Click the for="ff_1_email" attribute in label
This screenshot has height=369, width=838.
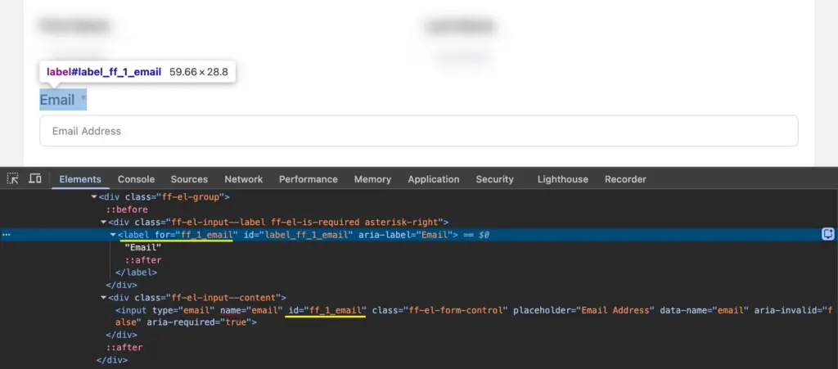coord(196,235)
